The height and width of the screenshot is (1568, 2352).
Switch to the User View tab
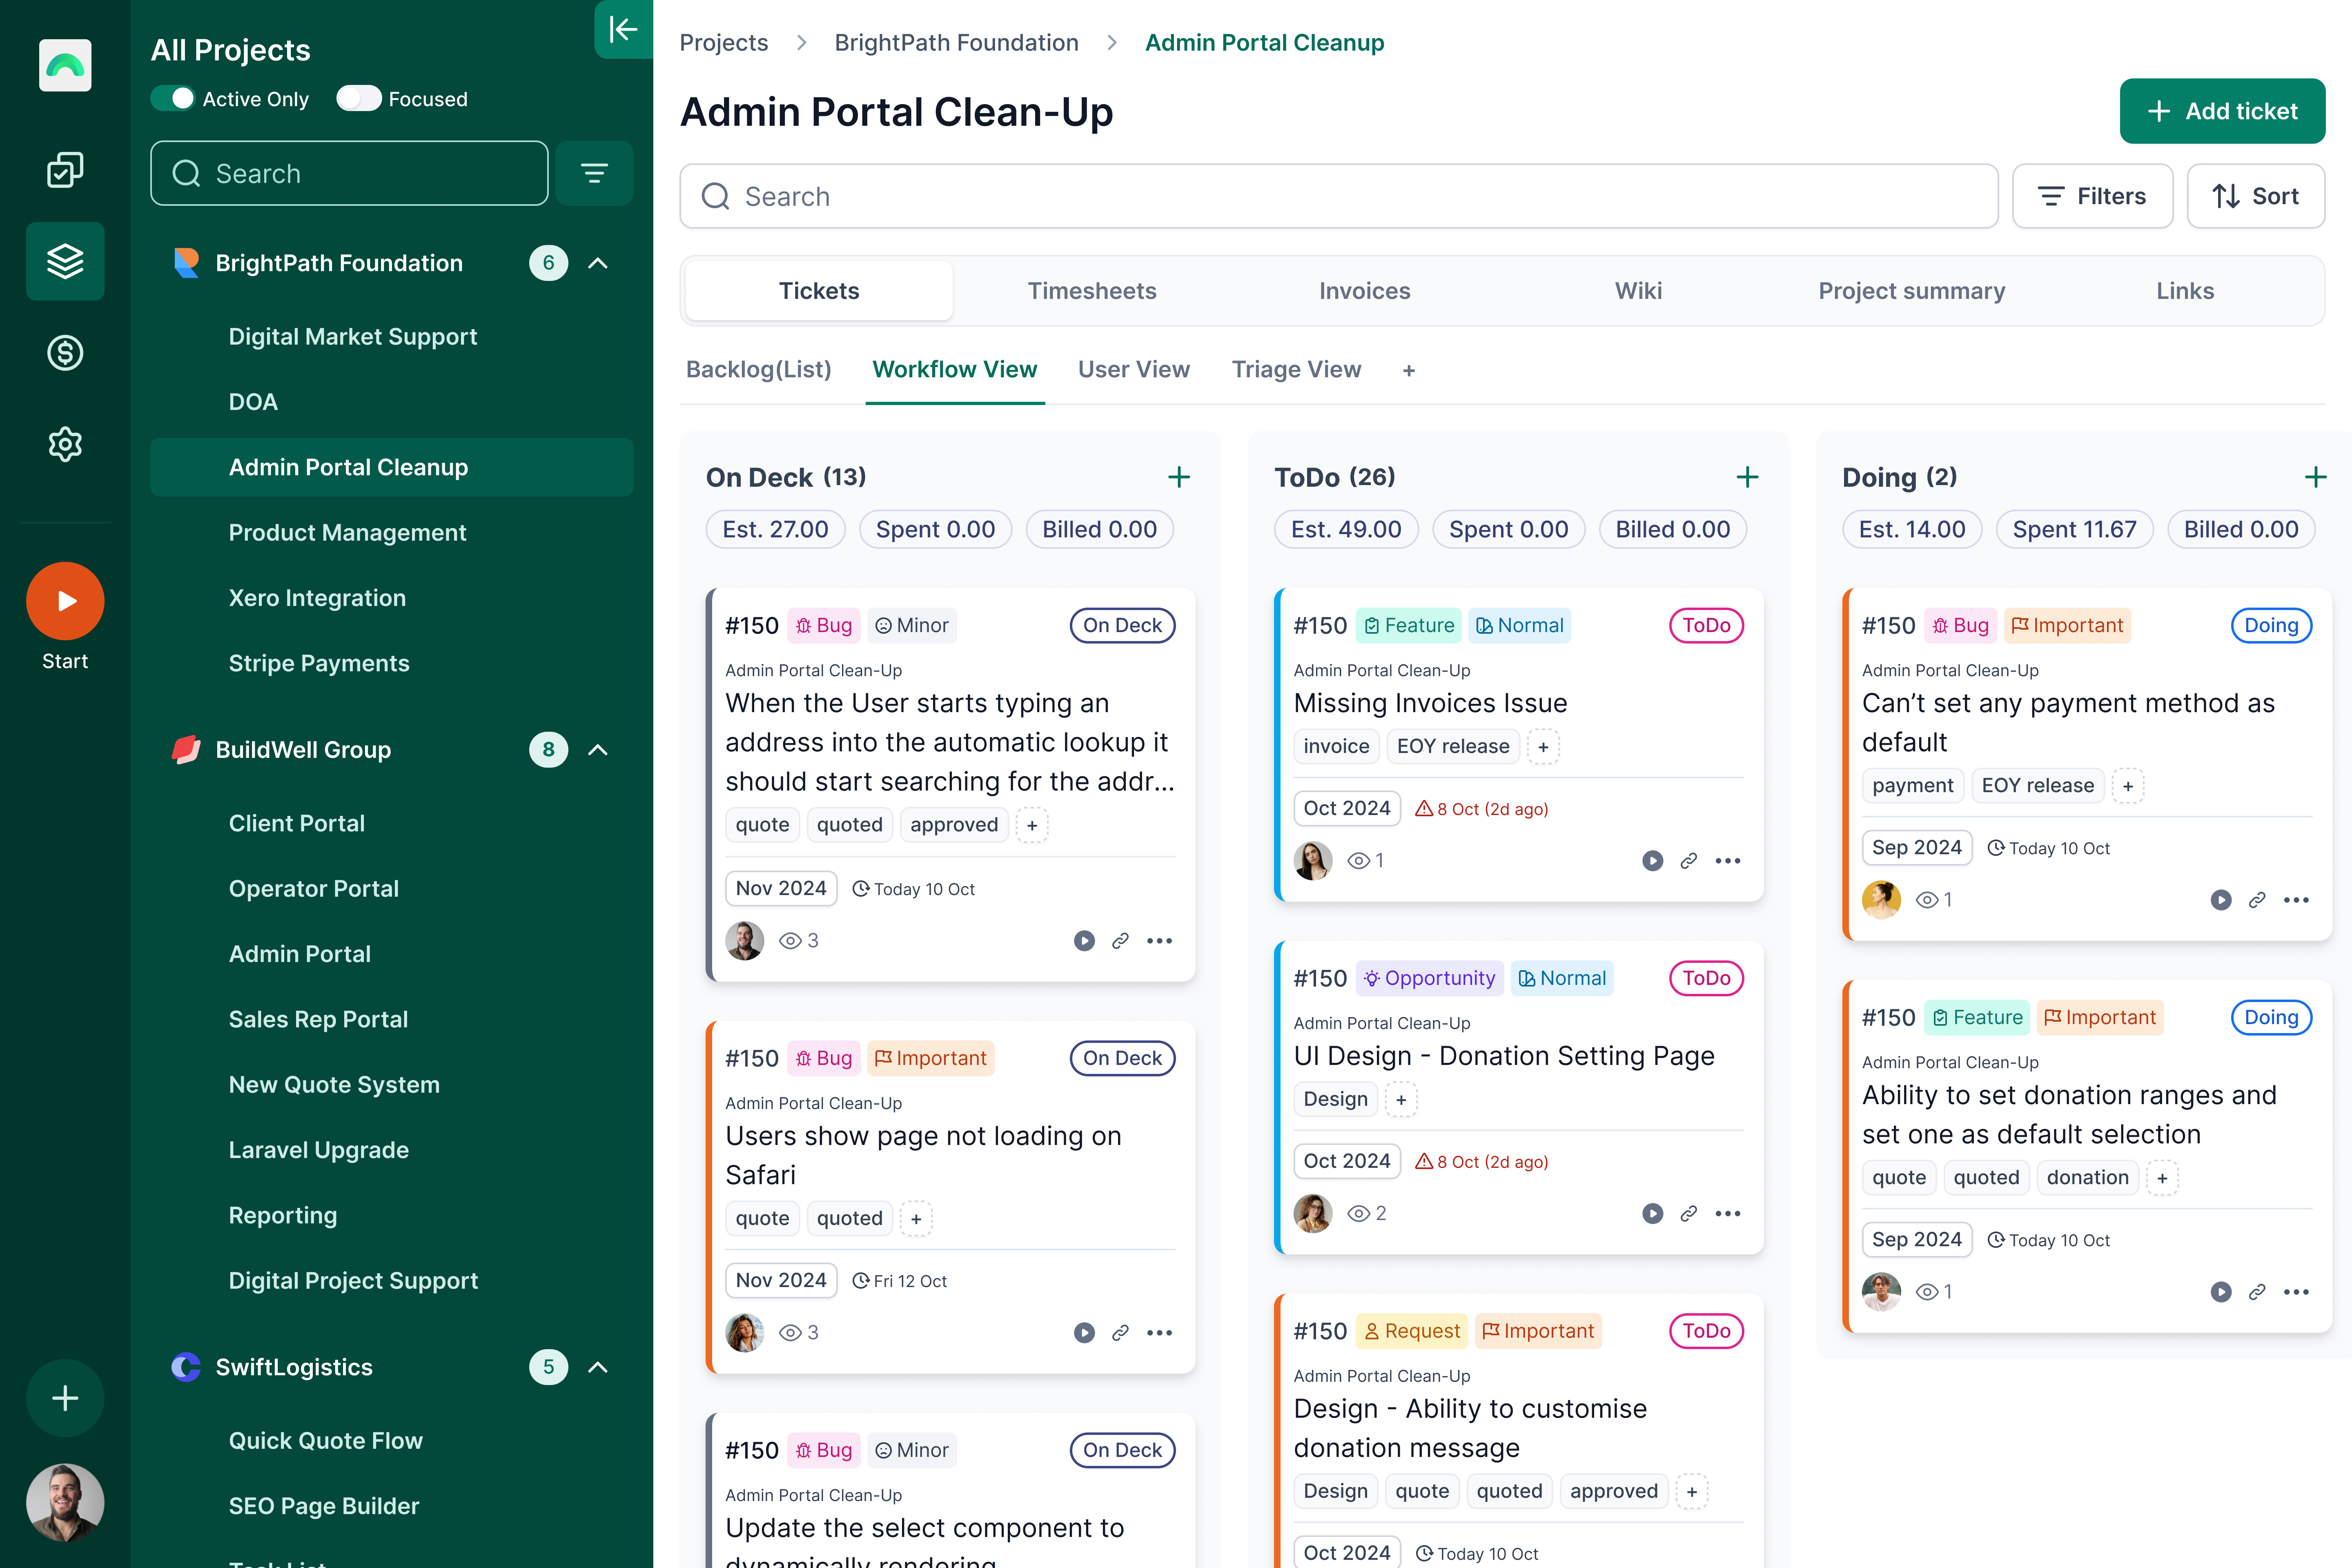[1133, 370]
